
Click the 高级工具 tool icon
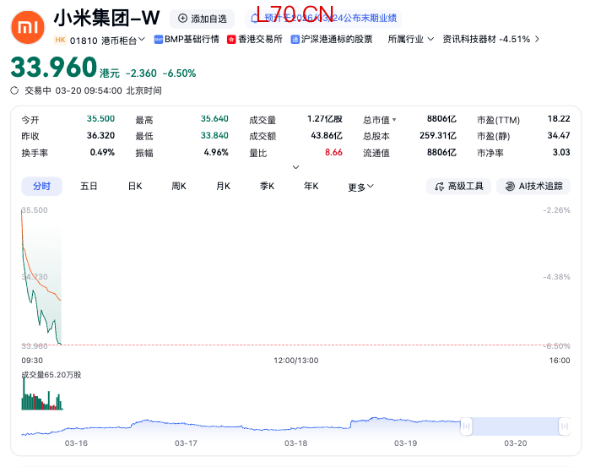[x=439, y=187]
